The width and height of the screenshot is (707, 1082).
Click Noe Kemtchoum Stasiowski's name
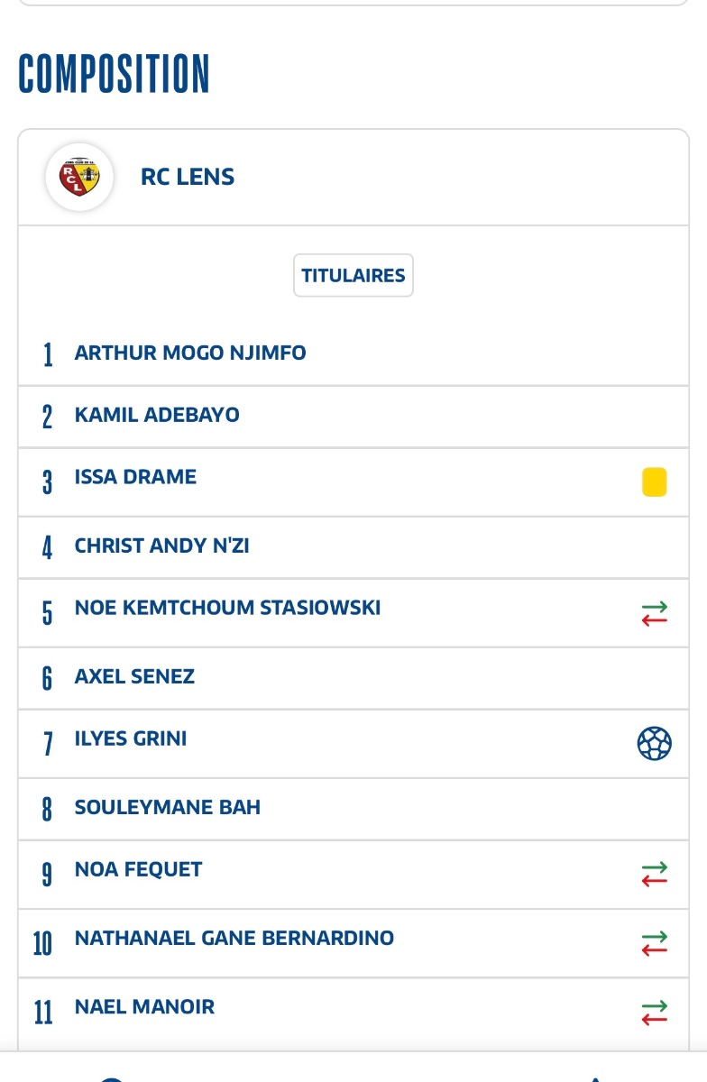227,608
